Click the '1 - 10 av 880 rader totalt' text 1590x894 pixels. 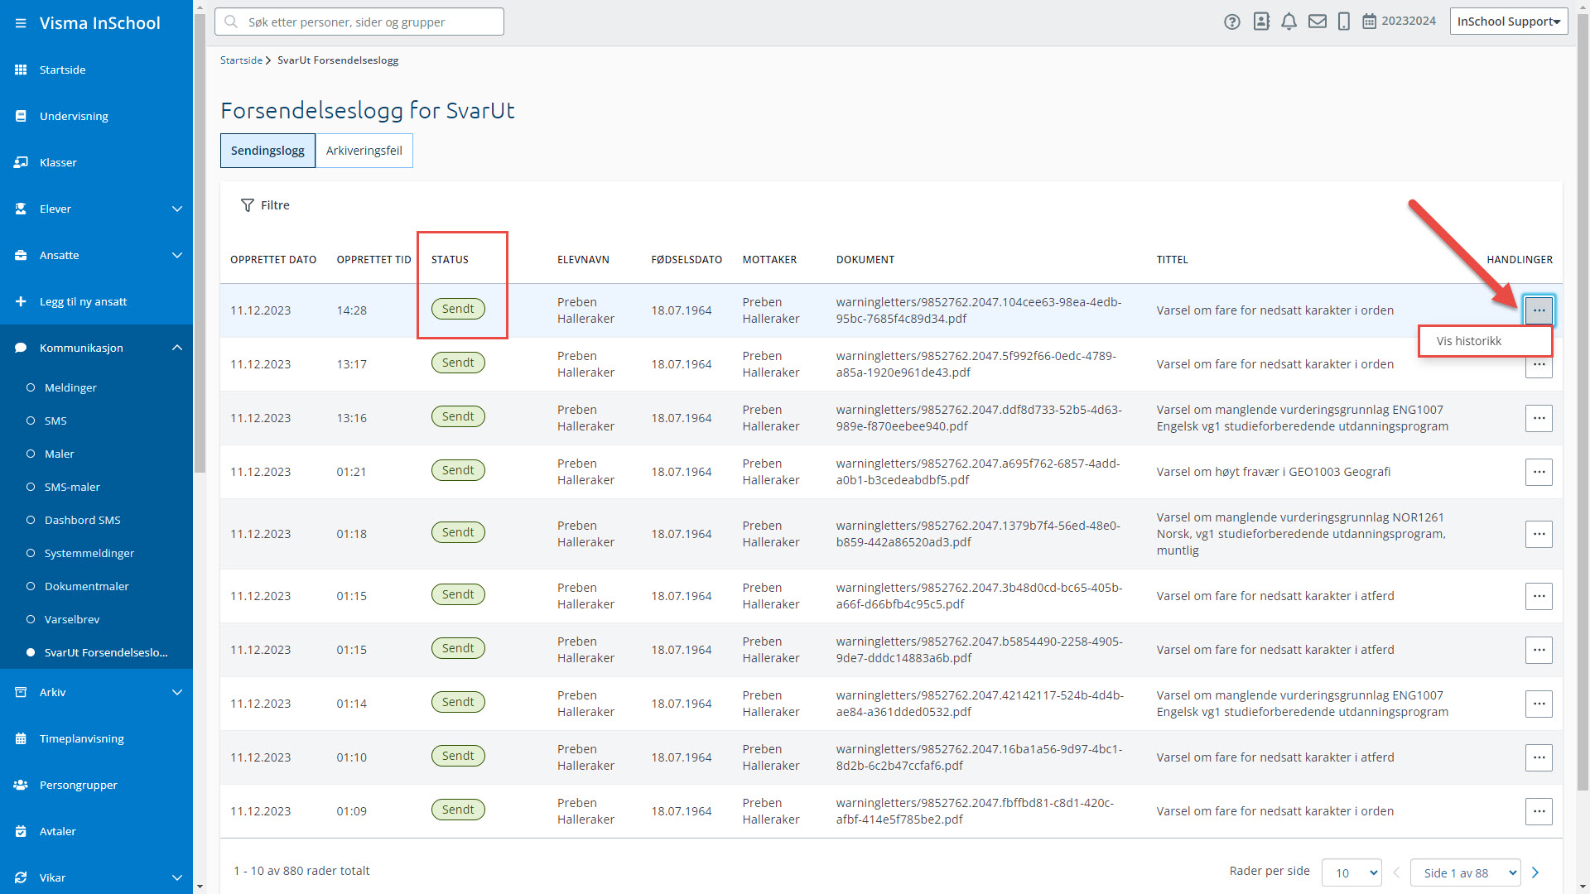click(x=301, y=871)
